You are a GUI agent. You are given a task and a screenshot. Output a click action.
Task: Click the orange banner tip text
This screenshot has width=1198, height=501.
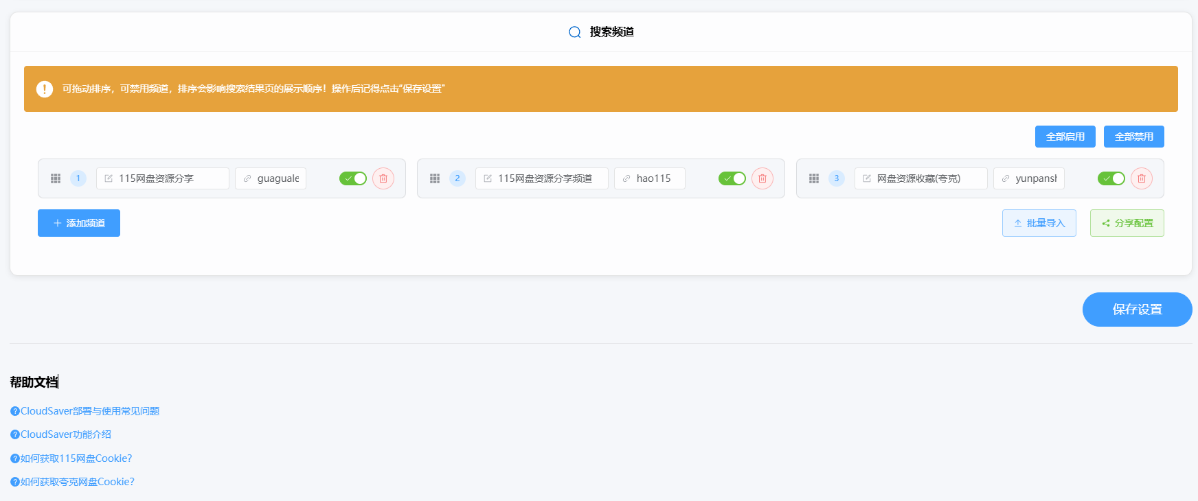[x=253, y=89]
